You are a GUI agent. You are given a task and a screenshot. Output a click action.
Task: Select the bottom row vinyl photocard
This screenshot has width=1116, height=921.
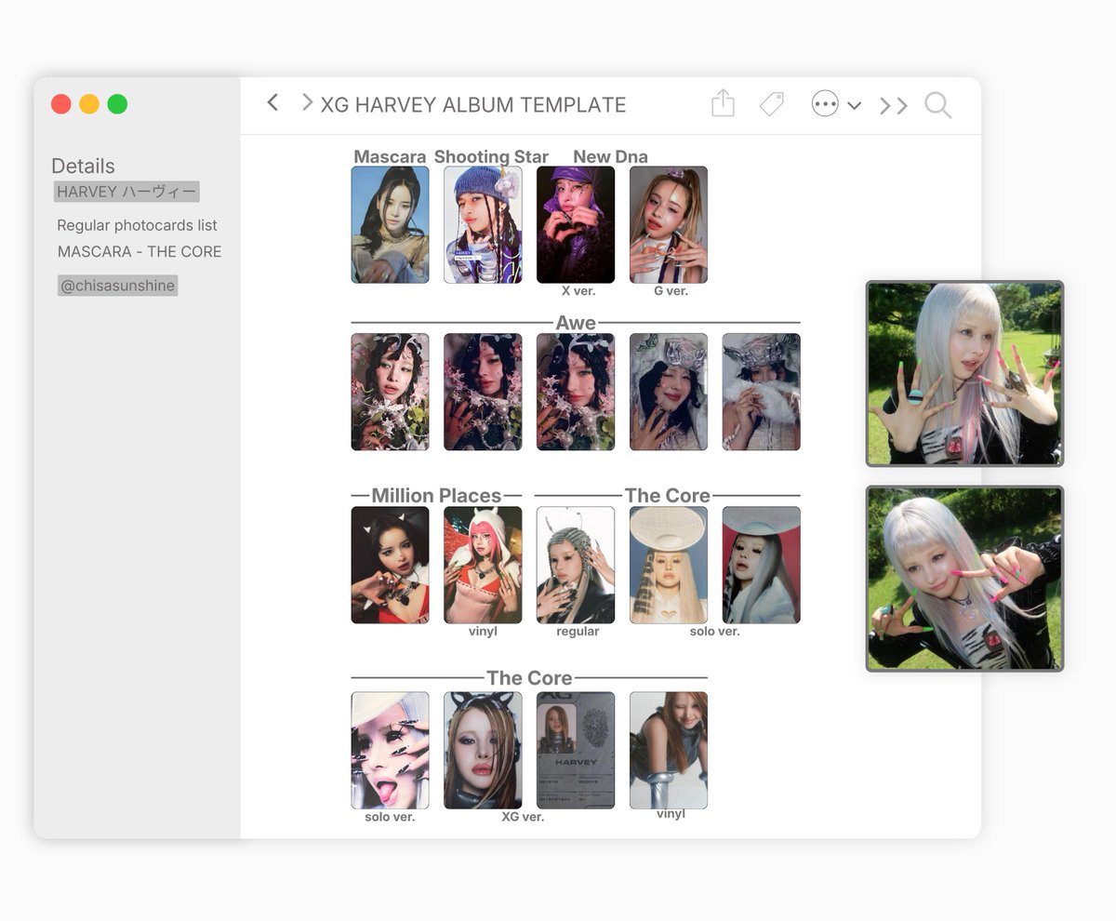click(669, 750)
